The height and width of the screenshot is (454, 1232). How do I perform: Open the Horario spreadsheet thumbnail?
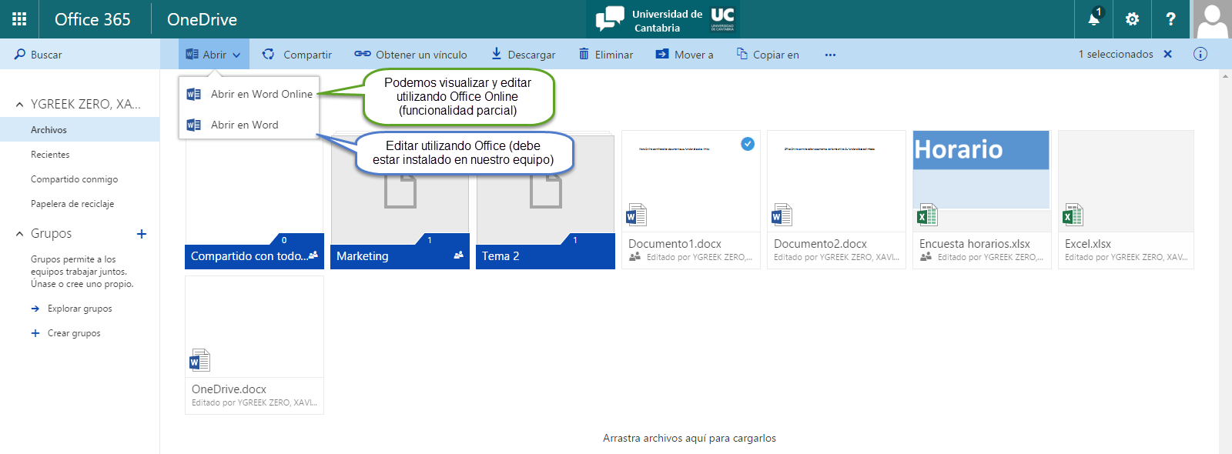[x=981, y=169]
